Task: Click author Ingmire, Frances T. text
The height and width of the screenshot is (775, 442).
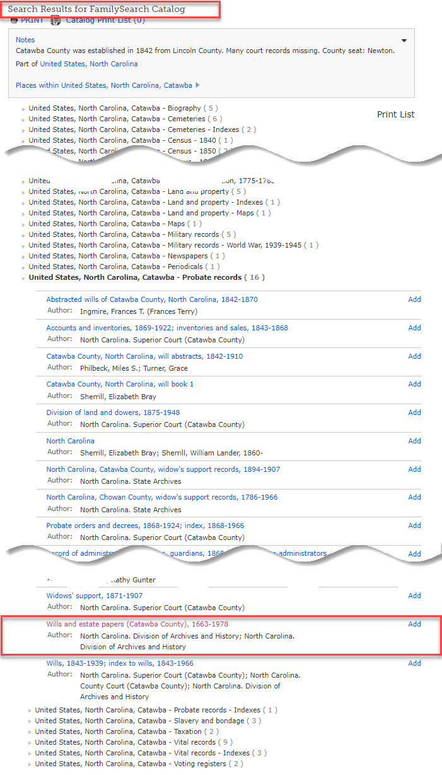Action: [139, 311]
